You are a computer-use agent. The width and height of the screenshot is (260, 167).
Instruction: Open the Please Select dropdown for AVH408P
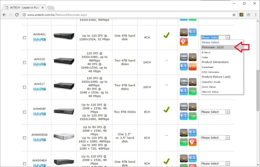click(x=215, y=112)
